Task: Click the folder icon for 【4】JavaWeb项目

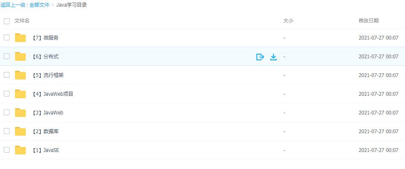Action: (x=20, y=94)
